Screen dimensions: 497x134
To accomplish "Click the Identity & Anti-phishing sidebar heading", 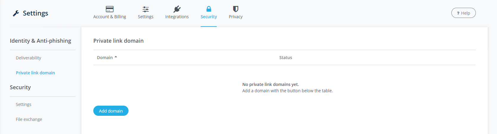I will [41, 41].
